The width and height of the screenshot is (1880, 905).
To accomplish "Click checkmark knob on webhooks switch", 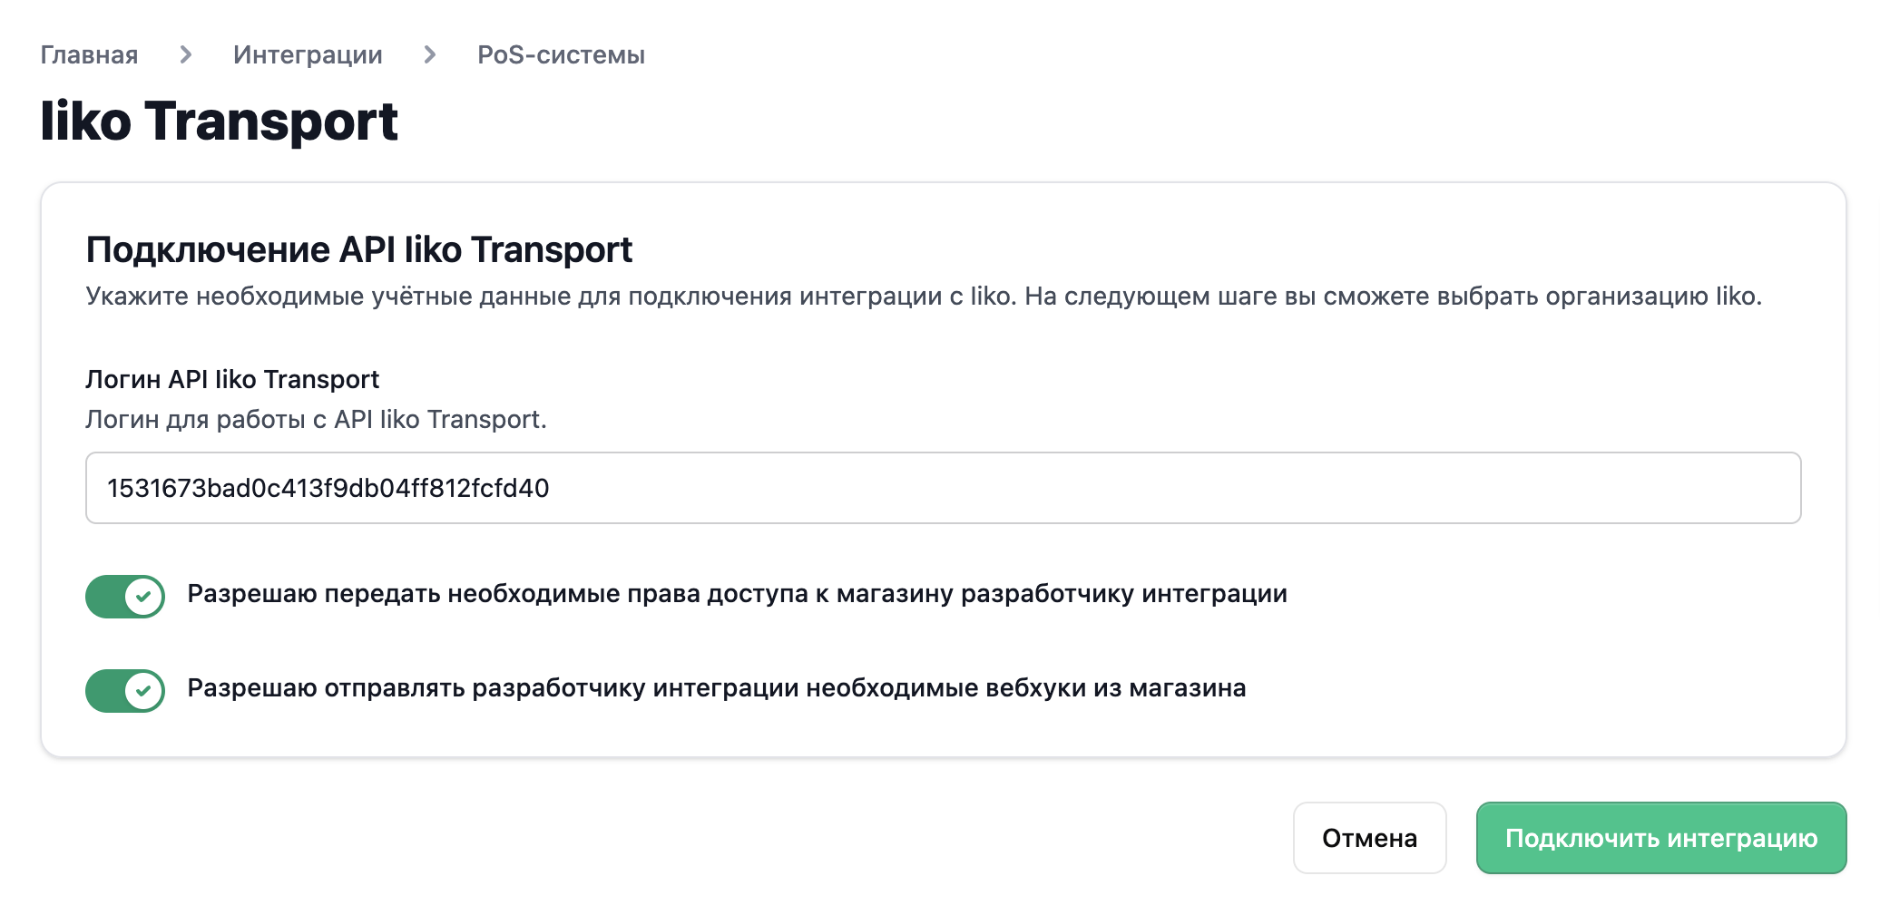I will [143, 691].
